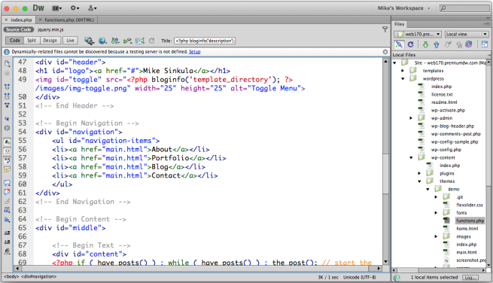This screenshot has height=283, width=493.
Task: Click the open documents icon in coding toolbar
Action: coord(7,63)
